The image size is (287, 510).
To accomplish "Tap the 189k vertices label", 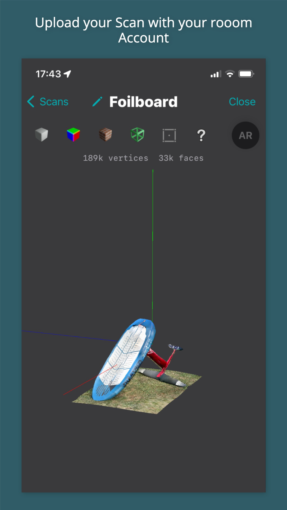I will tap(115, 158).
